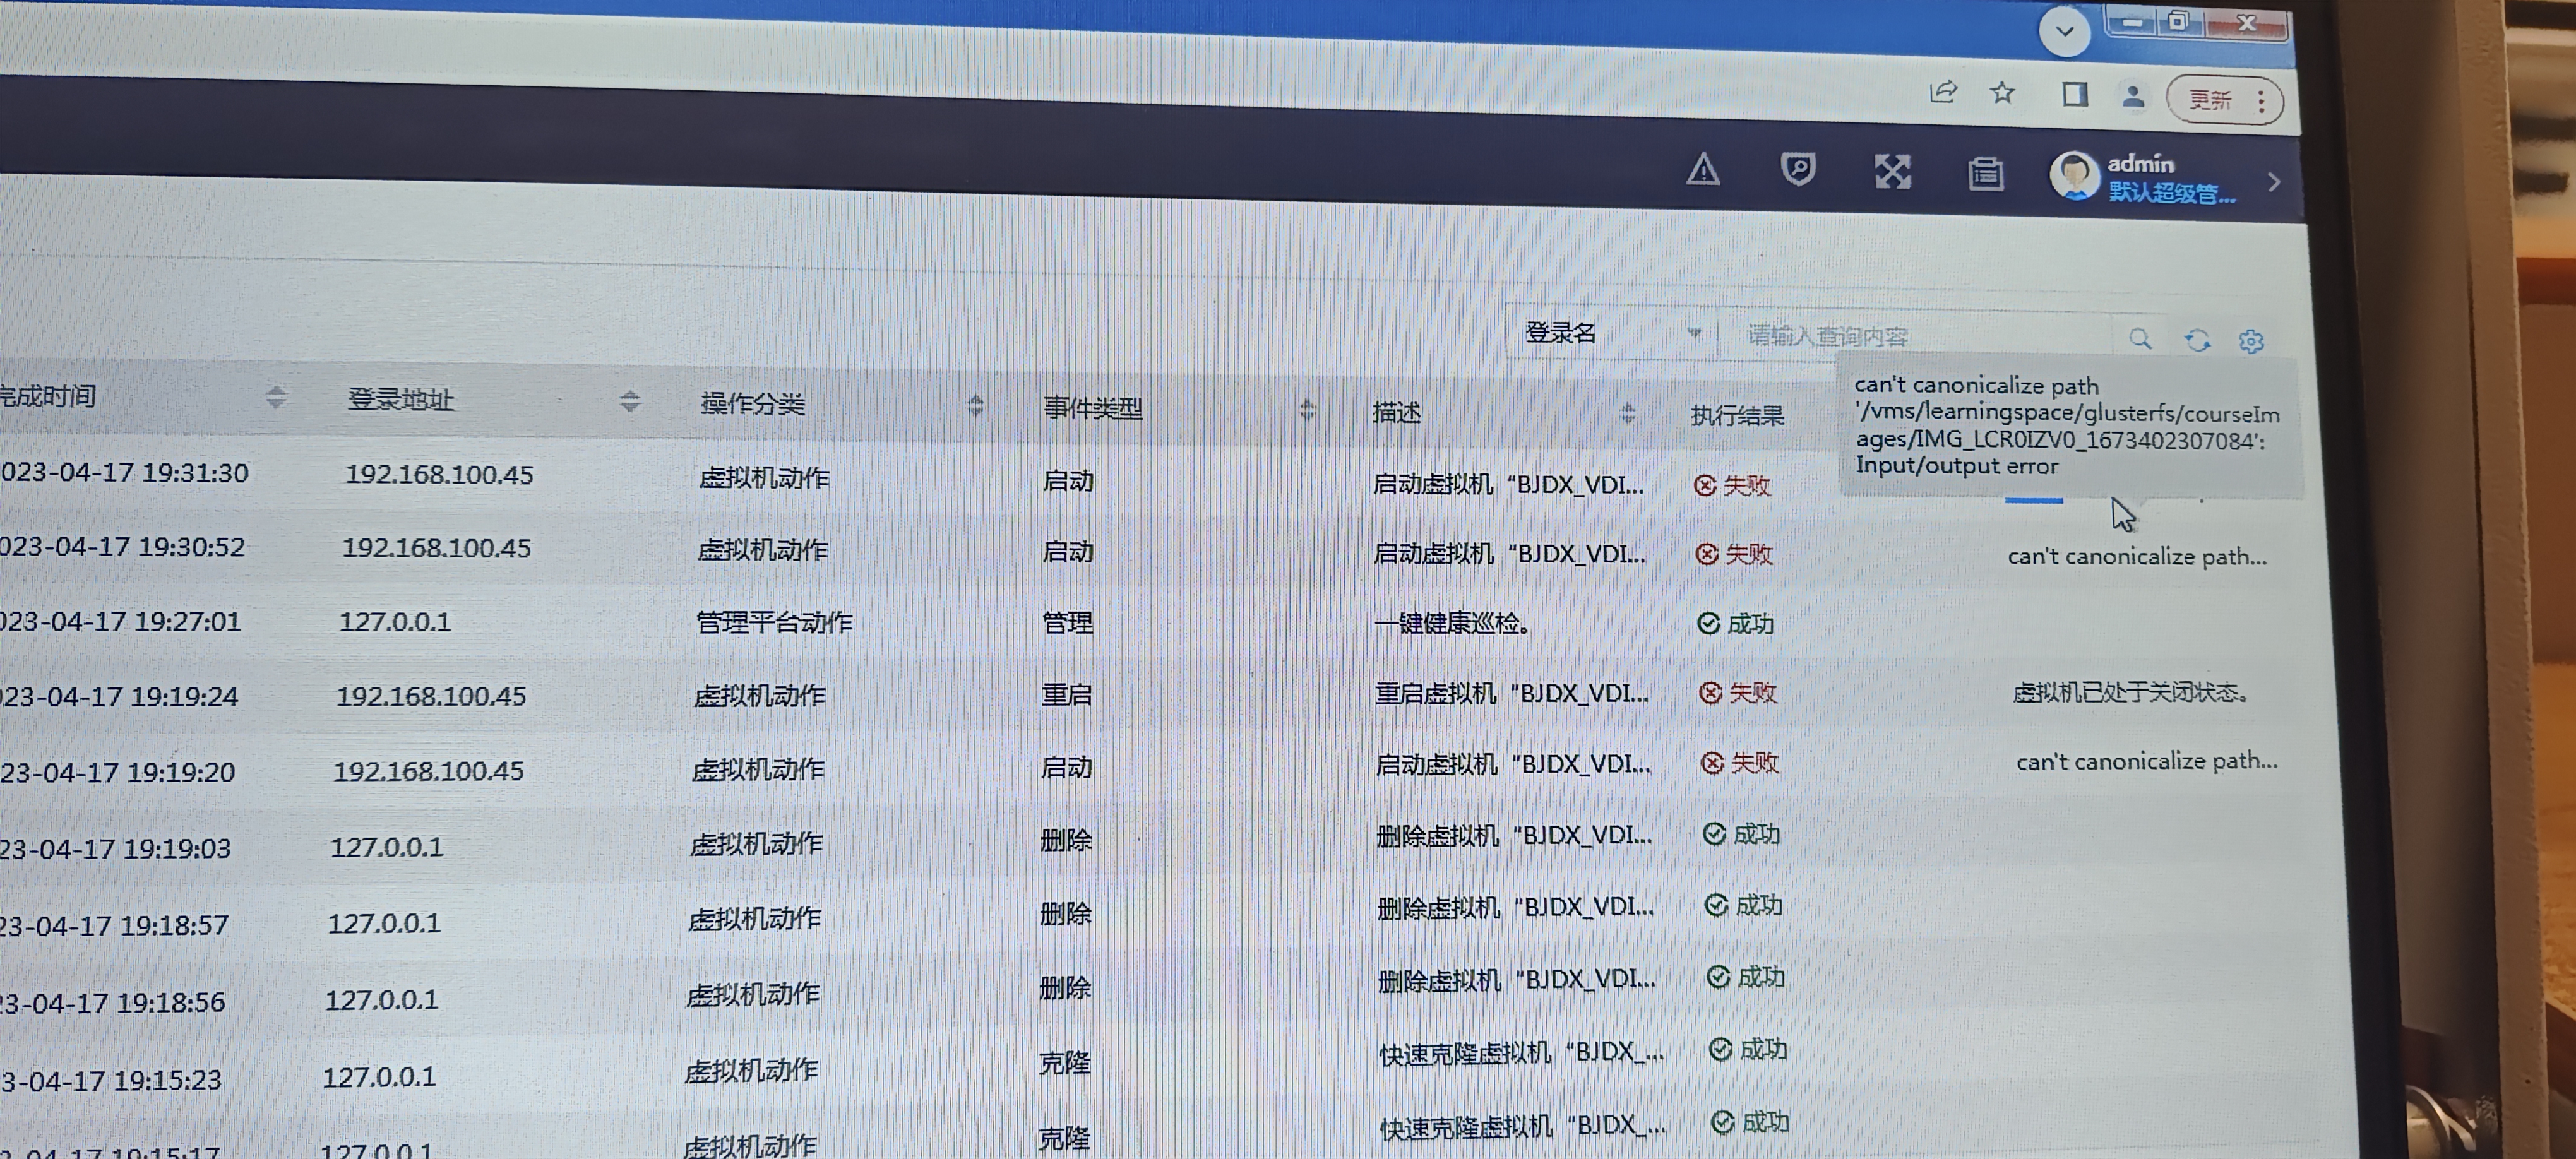Click the admin account name
2576x1159 pixels.
[2140, 164]
